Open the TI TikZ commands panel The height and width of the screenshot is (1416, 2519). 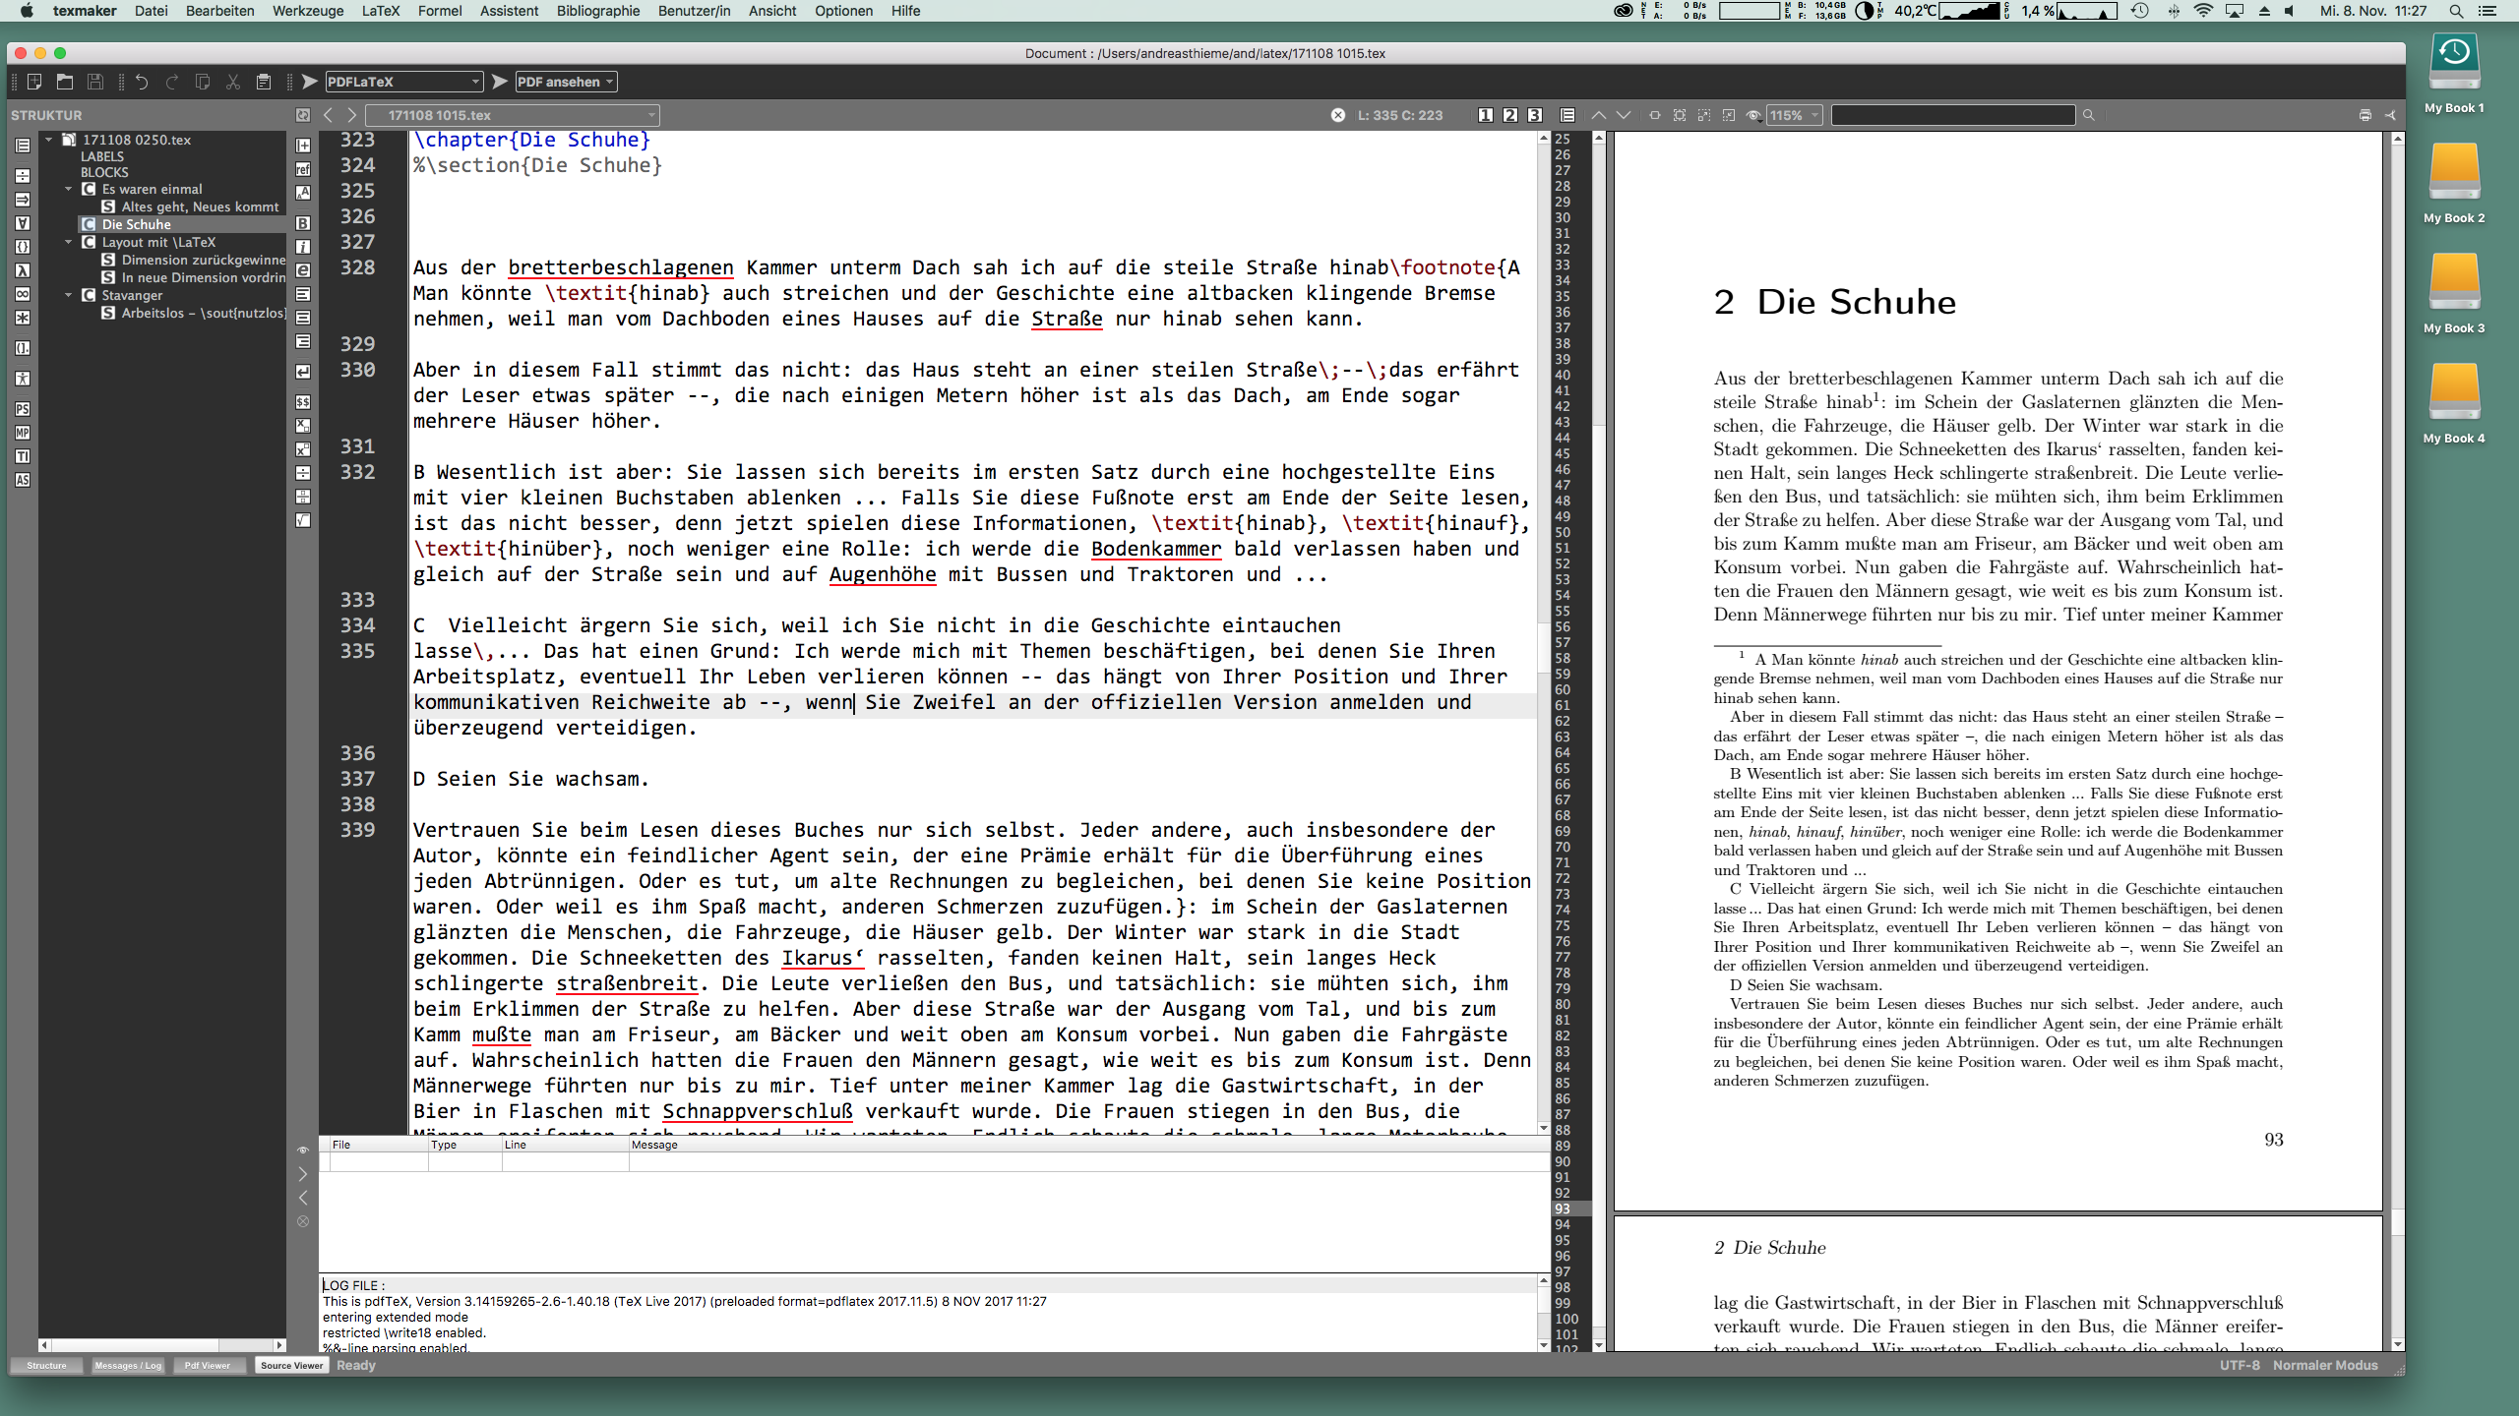pos(23,456)
